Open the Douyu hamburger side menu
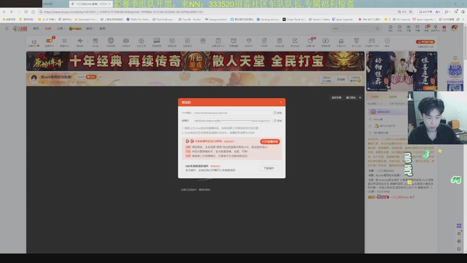Screen dimensions: 467x263 coord(7,29)
